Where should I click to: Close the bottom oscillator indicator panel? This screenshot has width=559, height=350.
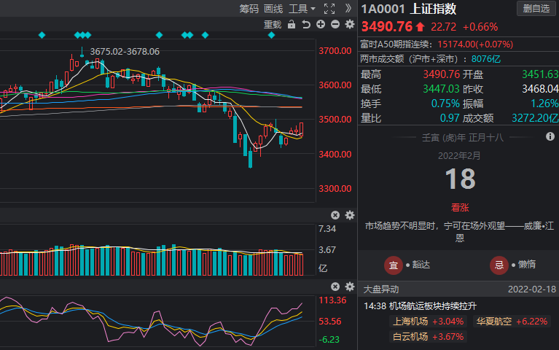[335, 287]
